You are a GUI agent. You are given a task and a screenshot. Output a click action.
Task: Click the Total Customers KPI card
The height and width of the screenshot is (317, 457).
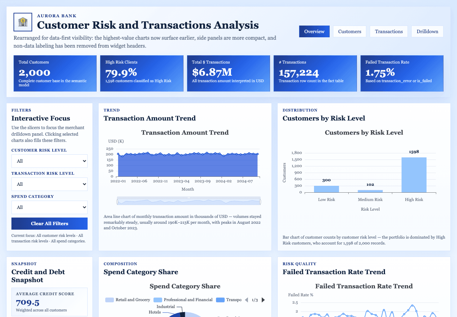(55, 74)
